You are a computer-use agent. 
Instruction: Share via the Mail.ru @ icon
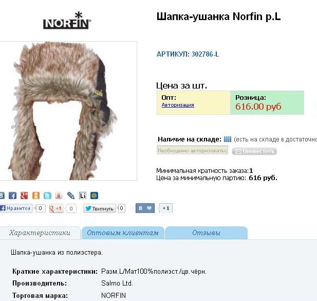(x=94, y=196)
